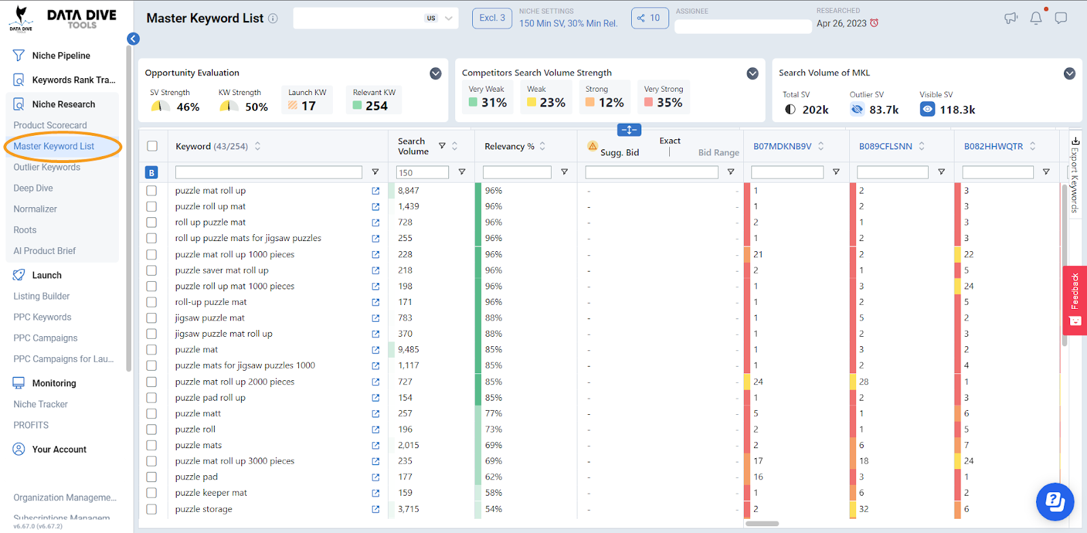
Task: Click the Very Weak green color swatch
Action: 473,103
